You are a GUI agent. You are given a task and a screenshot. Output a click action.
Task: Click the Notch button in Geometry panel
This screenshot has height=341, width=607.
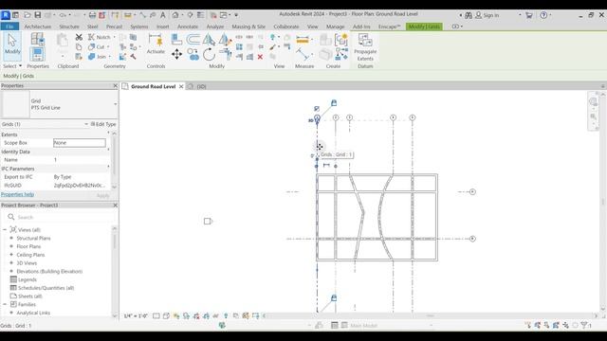pos(100,37)
